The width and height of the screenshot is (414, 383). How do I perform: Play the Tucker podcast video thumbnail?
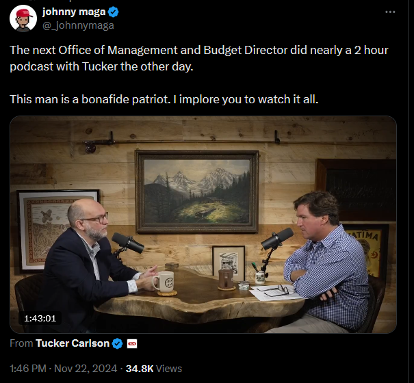203,224
